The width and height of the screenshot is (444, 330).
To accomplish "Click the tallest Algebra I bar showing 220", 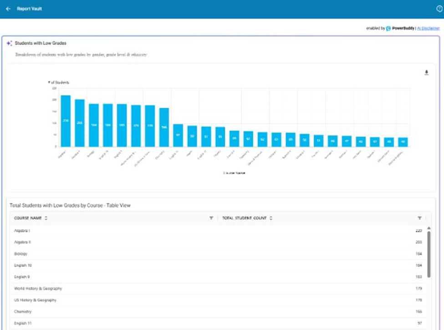I will click(66, 120).
